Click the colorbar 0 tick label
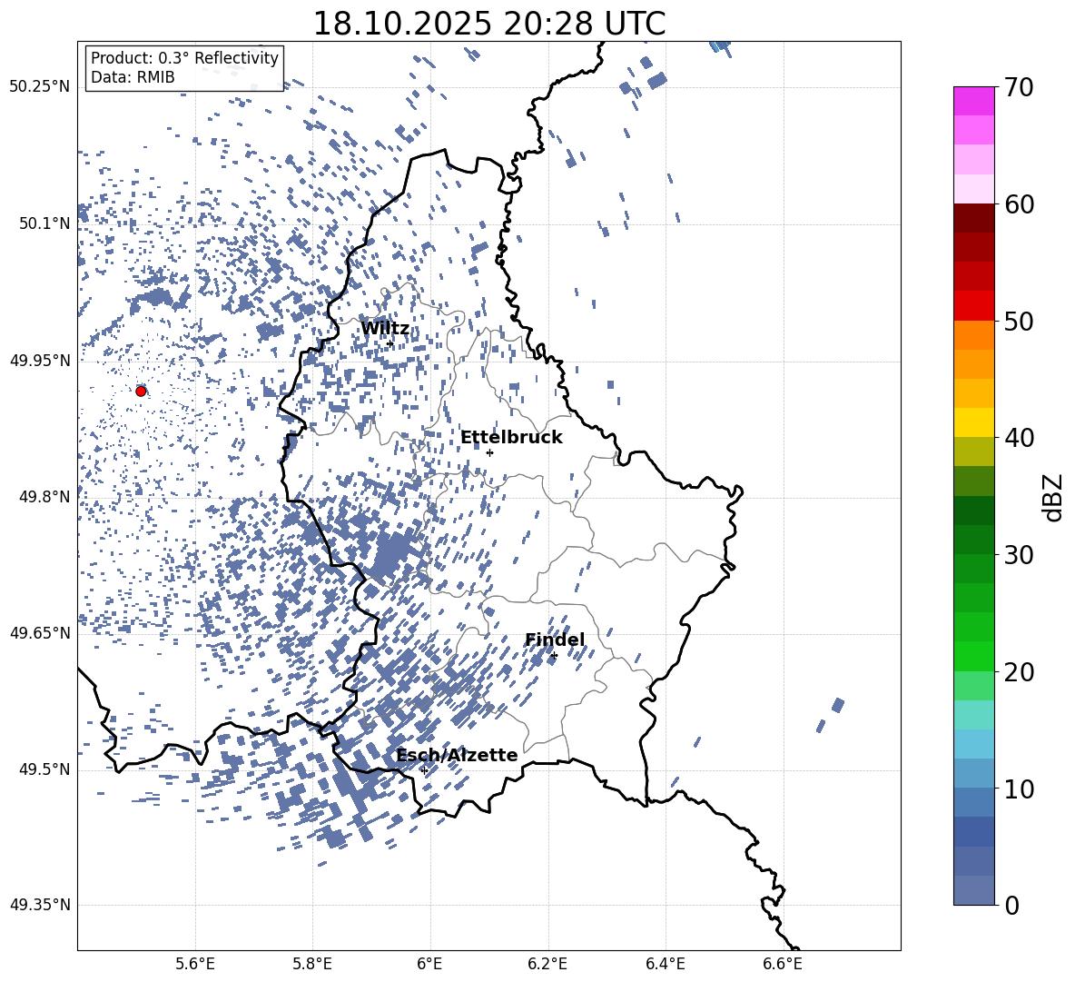This screenshot has width=1075, height=982. click(1011, 905)
